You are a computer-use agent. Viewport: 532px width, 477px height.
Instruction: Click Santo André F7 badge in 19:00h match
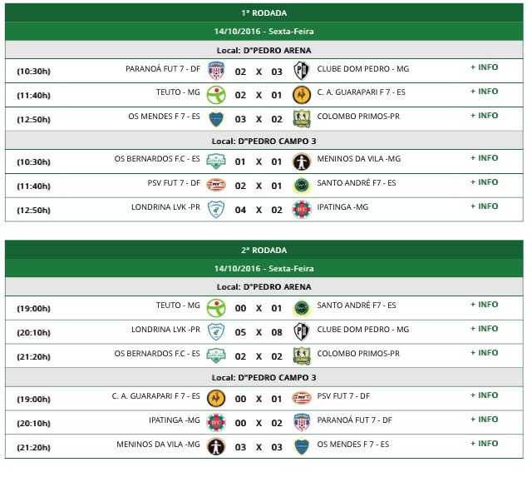point(301,308)
